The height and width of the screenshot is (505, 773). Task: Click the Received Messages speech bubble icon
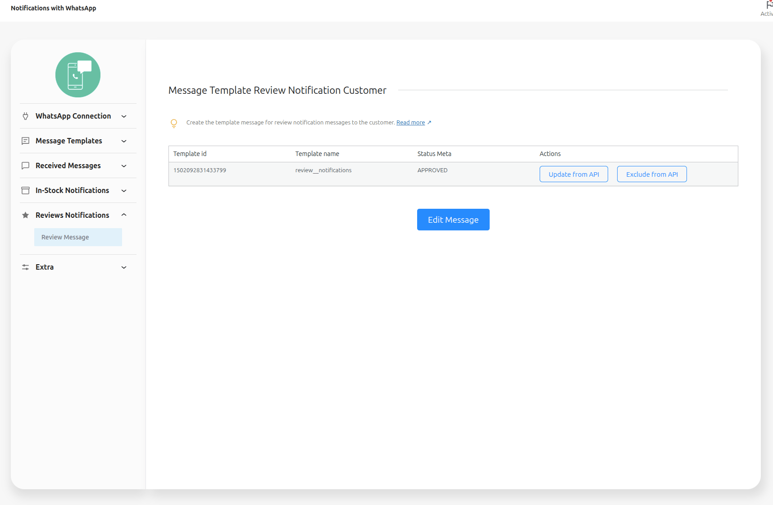pyautogui.click(x=26, y=166)
